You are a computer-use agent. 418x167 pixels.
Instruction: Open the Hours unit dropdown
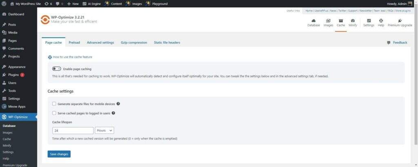[104, 131]
